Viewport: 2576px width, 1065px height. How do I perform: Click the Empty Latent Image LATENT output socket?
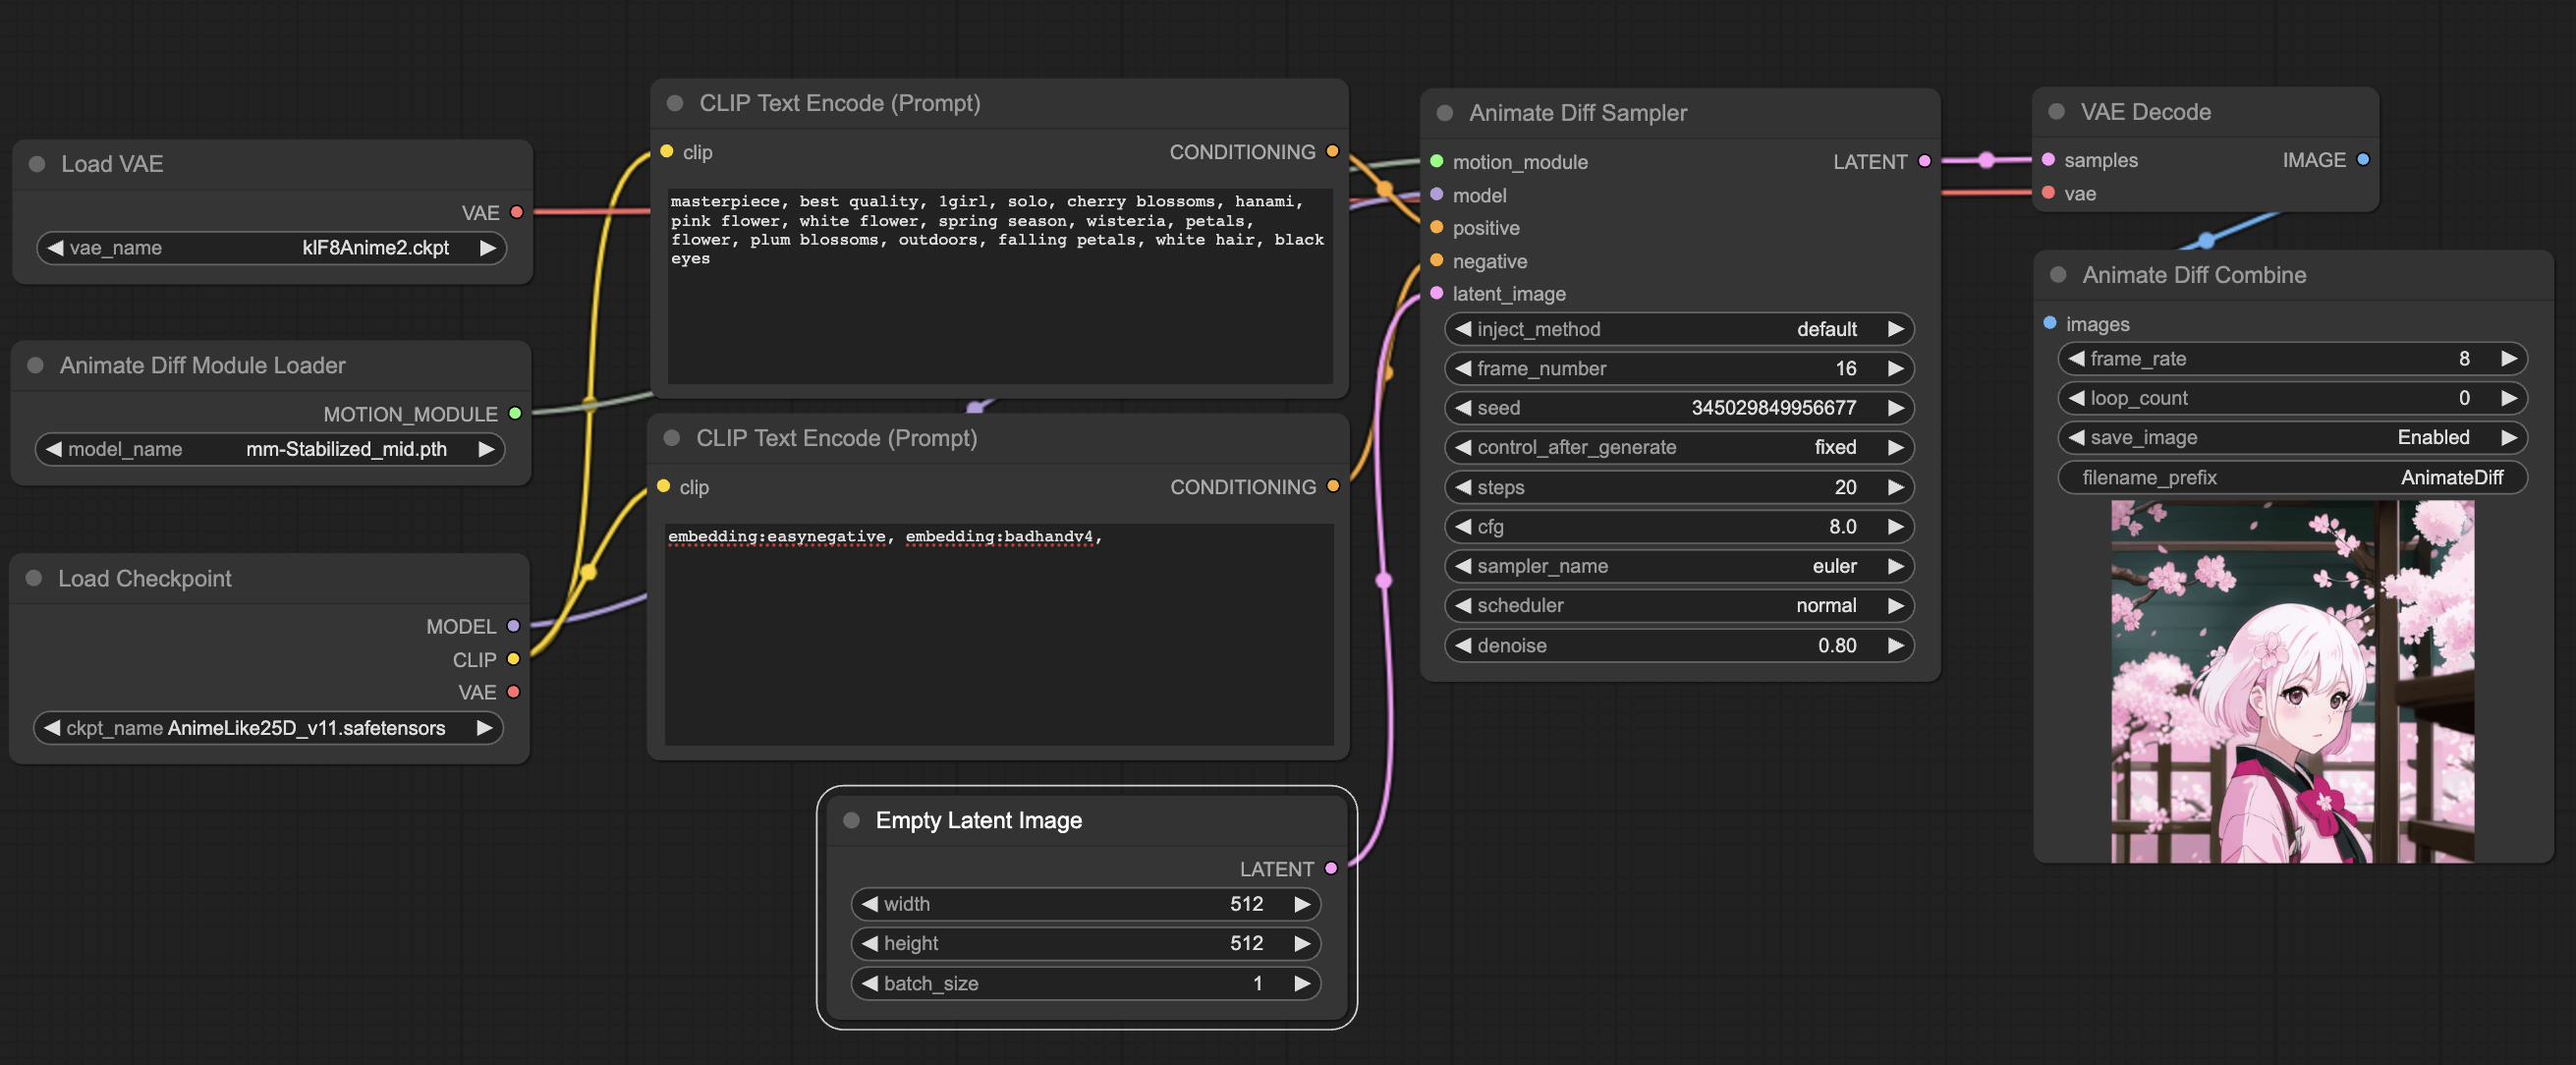click(1330, 868)
